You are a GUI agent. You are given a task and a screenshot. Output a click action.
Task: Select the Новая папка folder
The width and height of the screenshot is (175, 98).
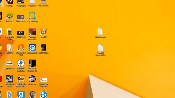(x=100, y=32)
